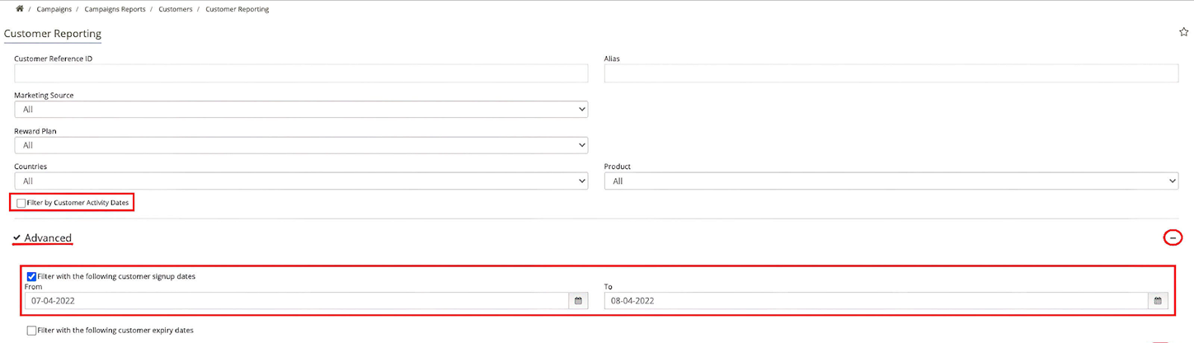This screenshot has height=343, width=1194.
Task: Select the Product dropdown
Action: [x=891, y=181]
